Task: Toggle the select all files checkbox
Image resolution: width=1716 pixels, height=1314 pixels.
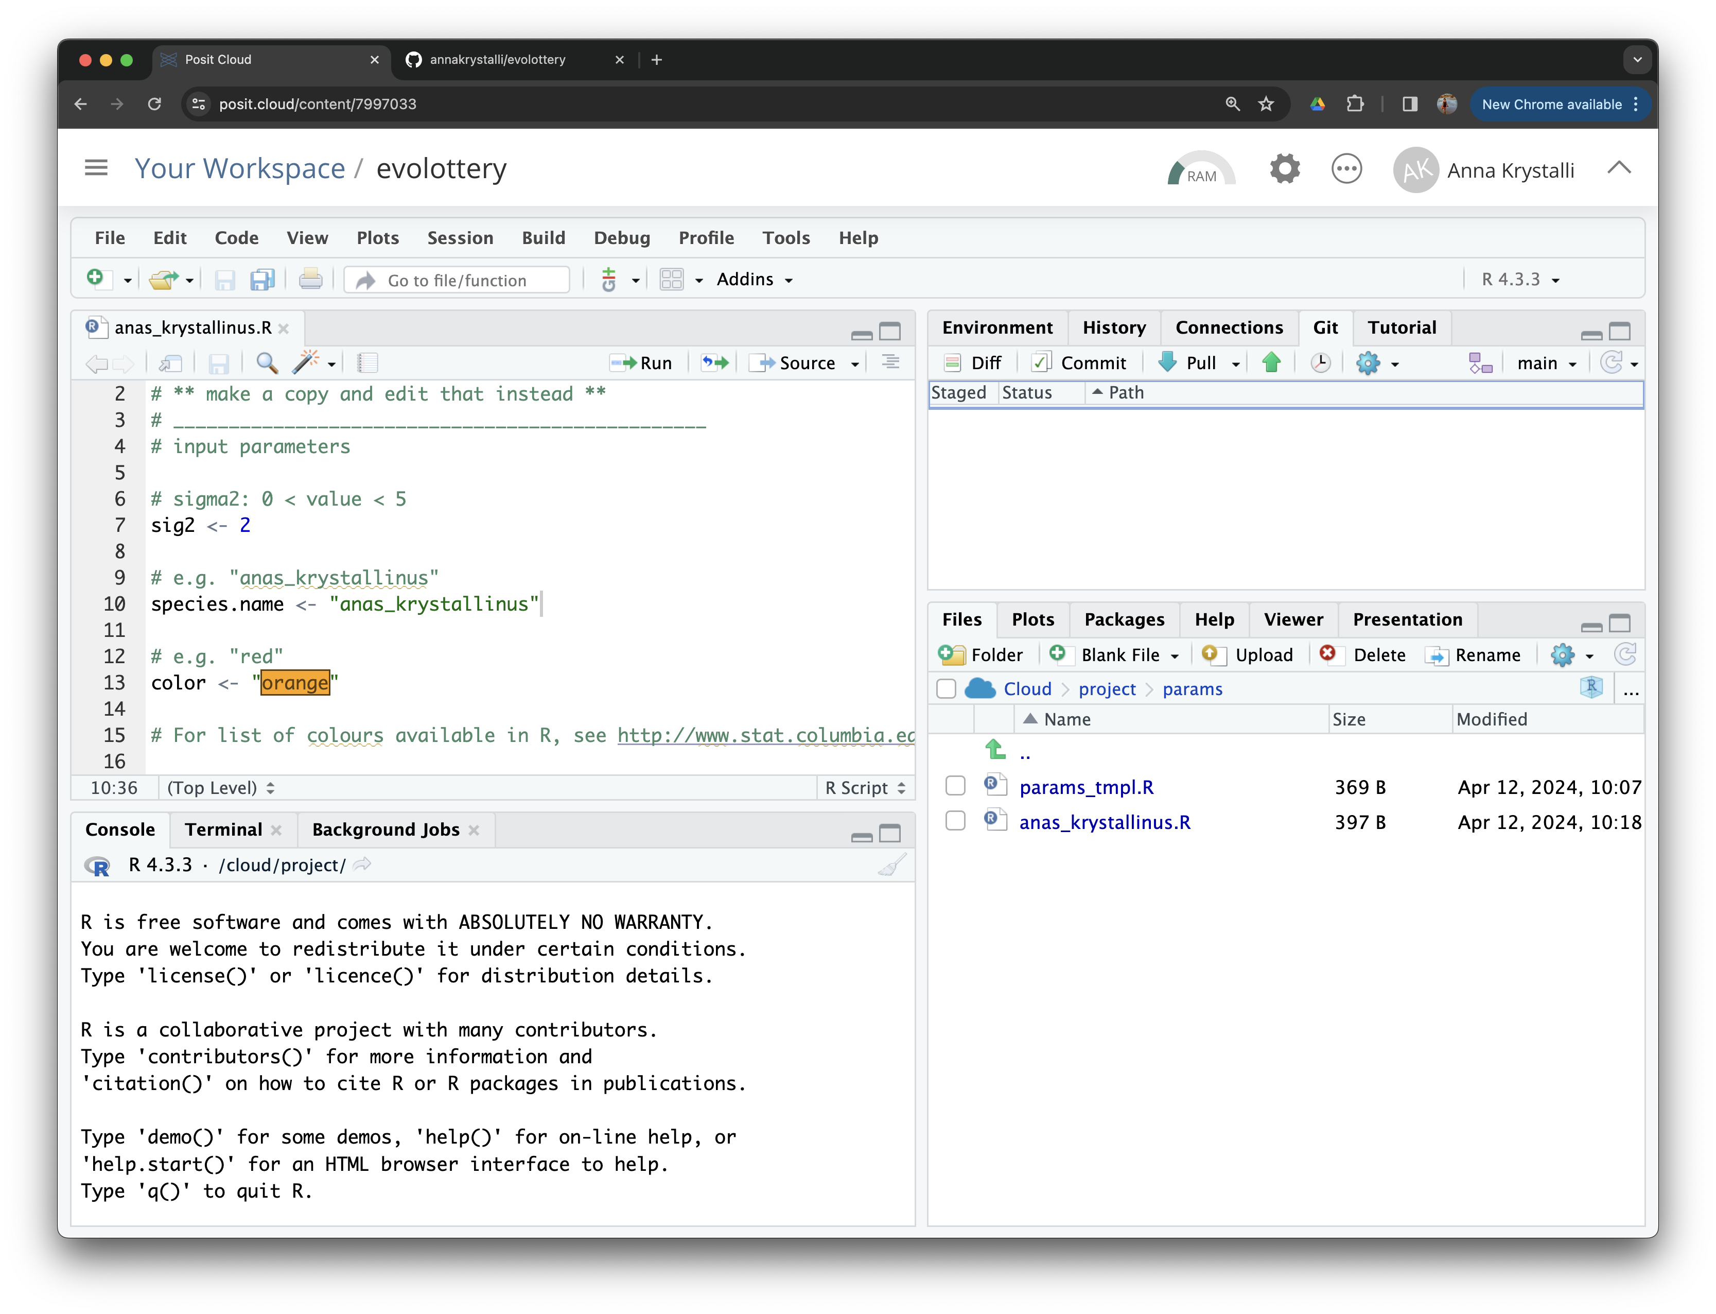Action: 946,689
